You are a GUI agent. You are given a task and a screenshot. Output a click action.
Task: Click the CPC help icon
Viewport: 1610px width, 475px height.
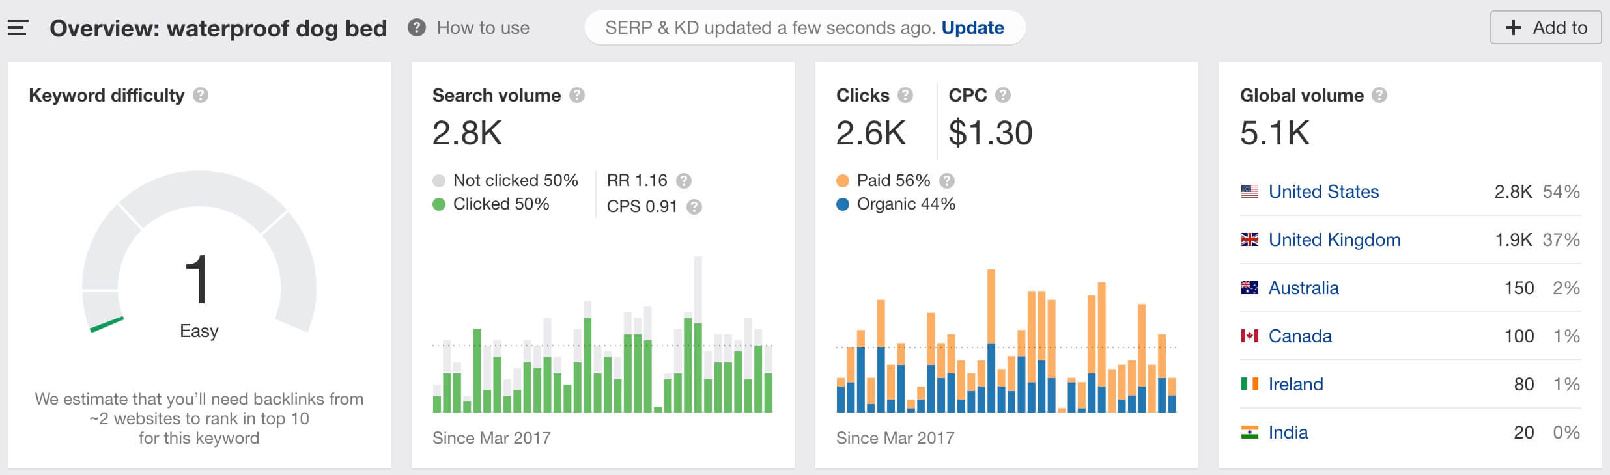[x=1003, y=96]
